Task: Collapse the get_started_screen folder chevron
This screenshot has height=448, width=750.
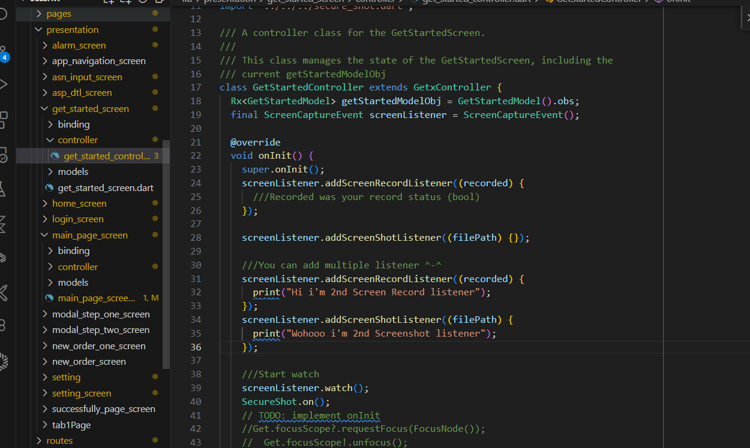Action: (x=45, y=108)
